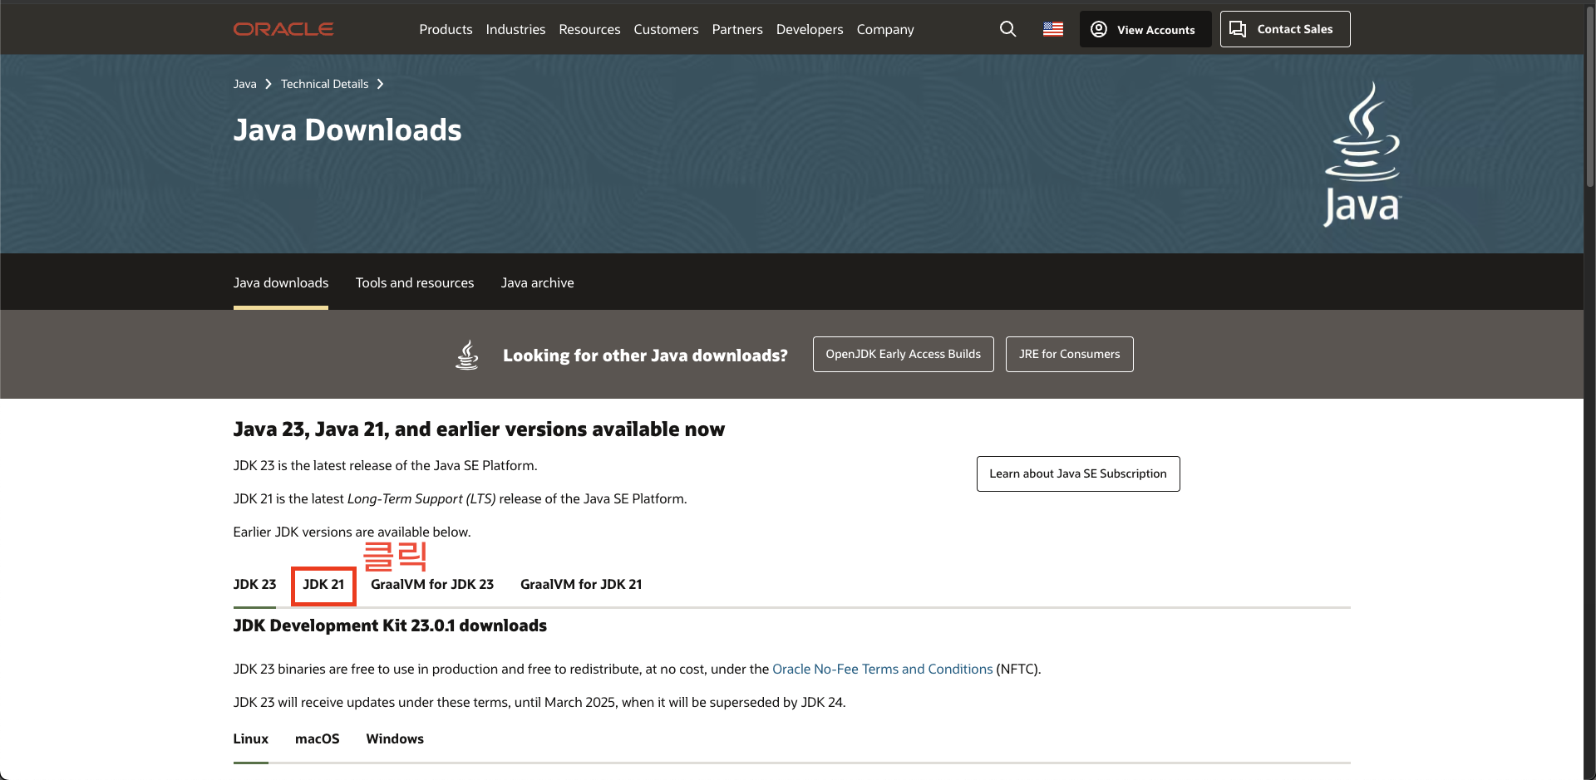This screenshot has height=780, width=1596.
Task: Click the View Accounts button
Action: [x=1145, y=29]
